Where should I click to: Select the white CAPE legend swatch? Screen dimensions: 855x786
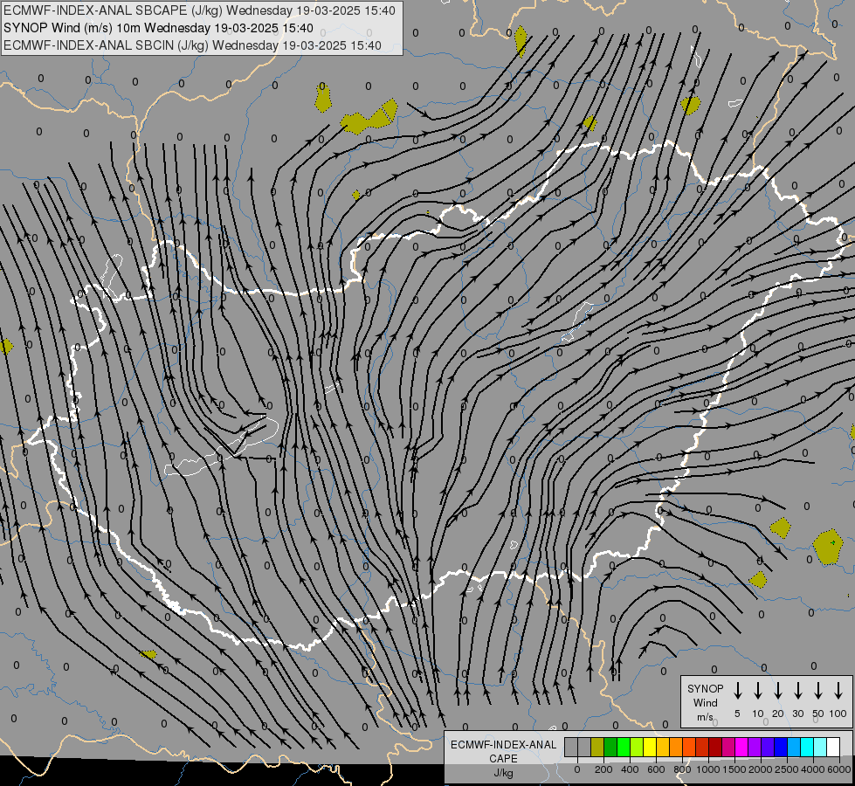pos(832,747)
